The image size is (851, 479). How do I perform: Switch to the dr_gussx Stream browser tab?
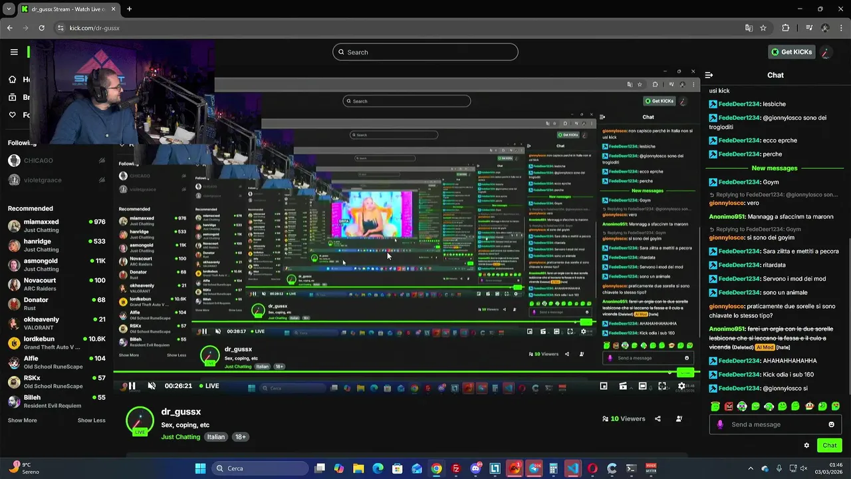click(x=69, y=9)
